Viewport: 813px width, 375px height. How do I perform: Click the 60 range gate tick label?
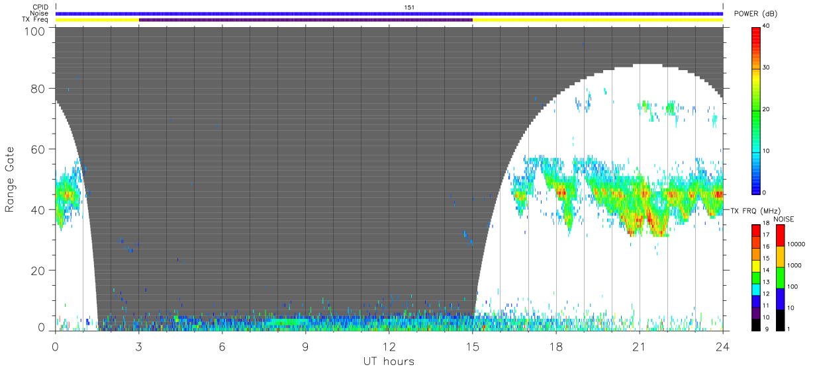pos(38,149)
